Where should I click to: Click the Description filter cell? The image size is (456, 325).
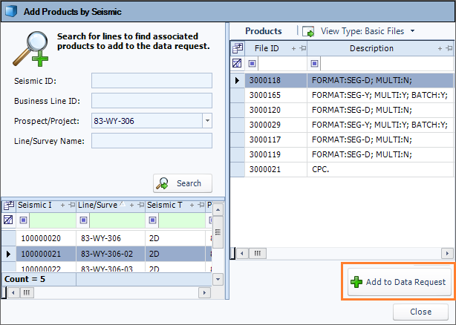[x=386, y=63]
